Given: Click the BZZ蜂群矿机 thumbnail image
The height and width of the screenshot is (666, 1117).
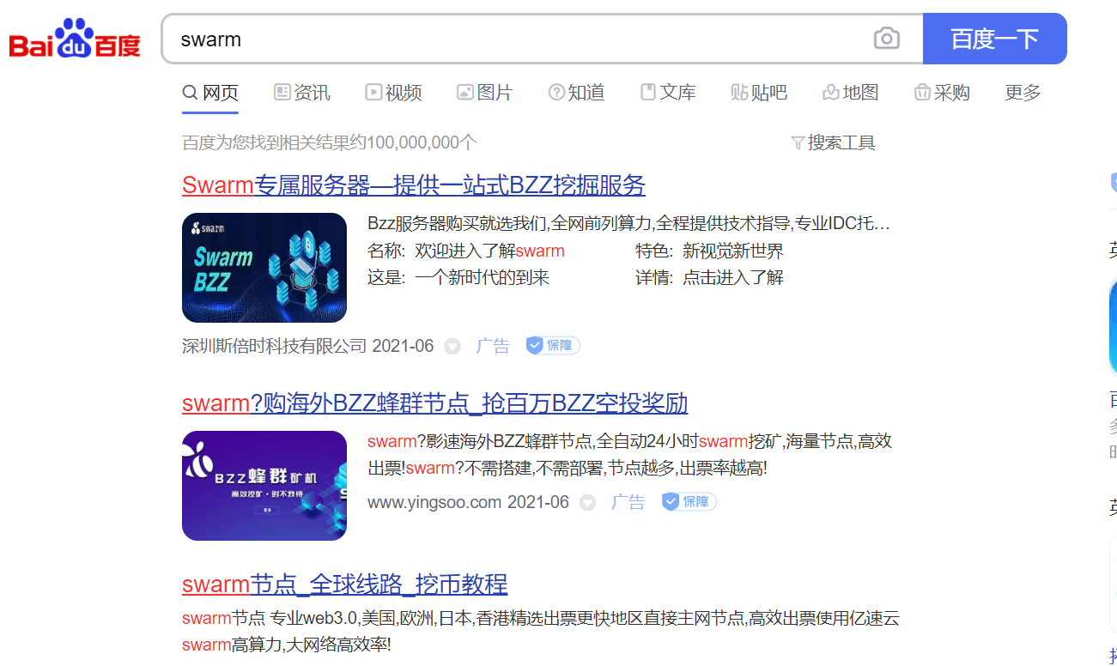Looking at the screenshot, I should pyautogui.click(x=264, y=486).
